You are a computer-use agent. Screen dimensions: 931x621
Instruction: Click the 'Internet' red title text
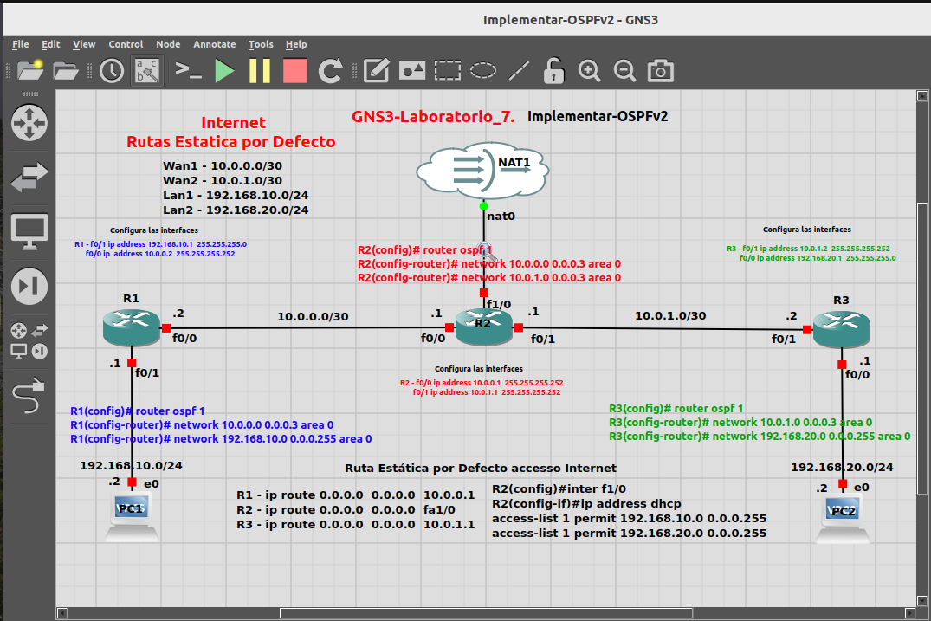pyautogui.click(x=233, y=122)
